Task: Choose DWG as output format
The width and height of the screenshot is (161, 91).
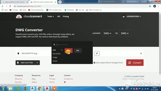Action: 69,51
